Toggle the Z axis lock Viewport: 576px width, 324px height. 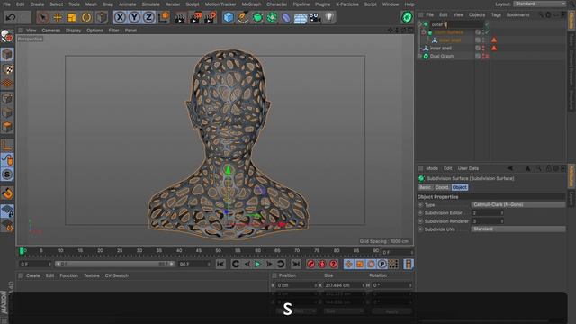pyautogui.click(x=148, y=17)
